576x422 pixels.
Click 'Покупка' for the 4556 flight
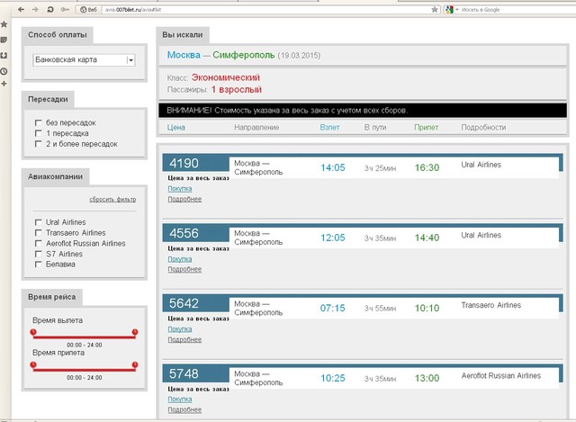(x=180, y=259)
